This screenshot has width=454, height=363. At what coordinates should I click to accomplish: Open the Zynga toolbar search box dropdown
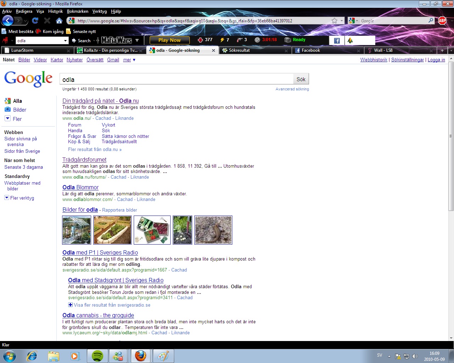65,41
